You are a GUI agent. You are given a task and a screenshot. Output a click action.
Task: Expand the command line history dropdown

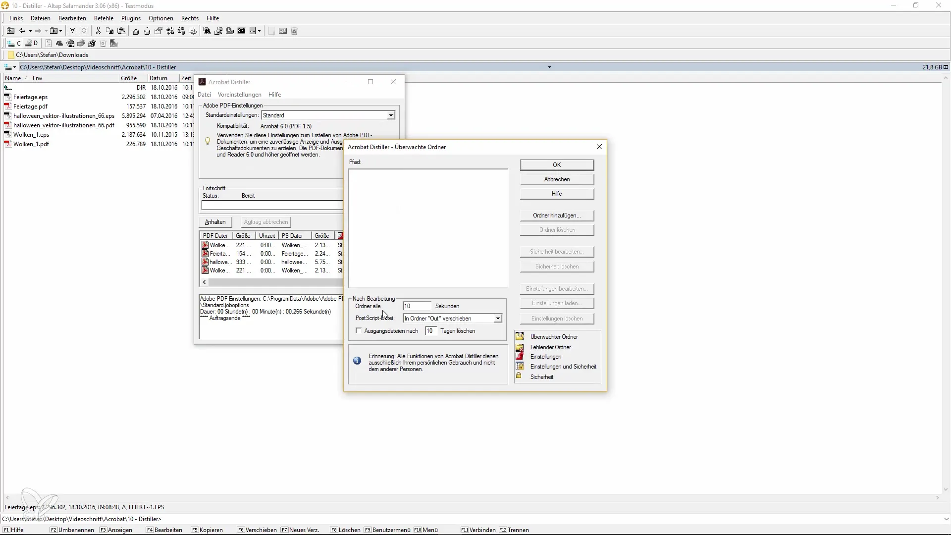tap(946, 519)
